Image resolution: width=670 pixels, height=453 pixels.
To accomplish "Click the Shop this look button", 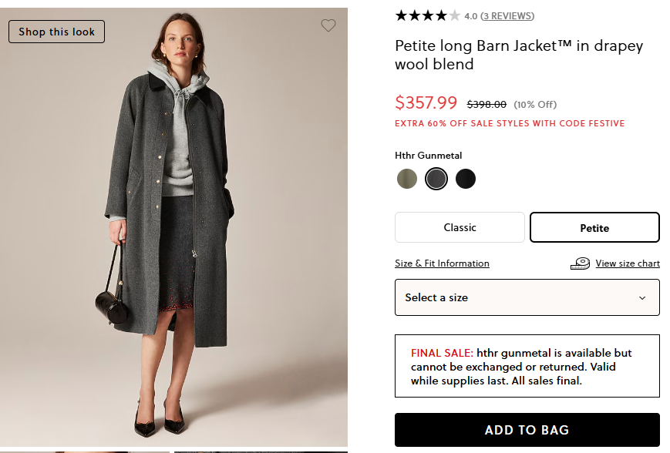I will tap(57, 32).
